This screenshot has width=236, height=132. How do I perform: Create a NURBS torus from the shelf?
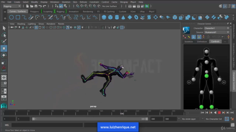point(136,17)
